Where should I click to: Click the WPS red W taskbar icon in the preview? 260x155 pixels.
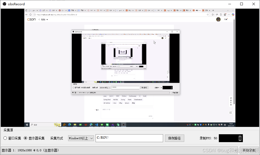coord(86,125)
